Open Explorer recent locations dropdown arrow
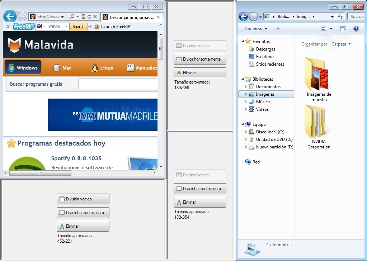367x261 pixels. [260, 16]
